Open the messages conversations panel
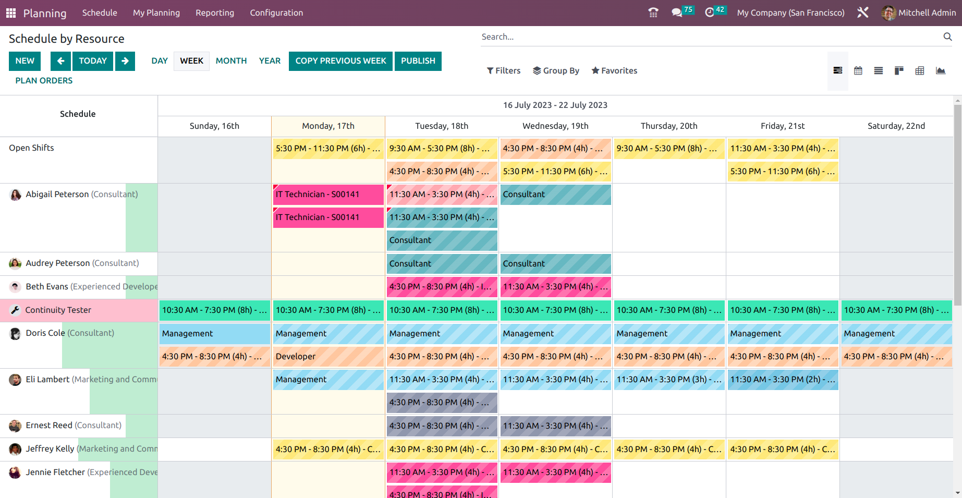The image size is (962, 498). click(676, 10)
